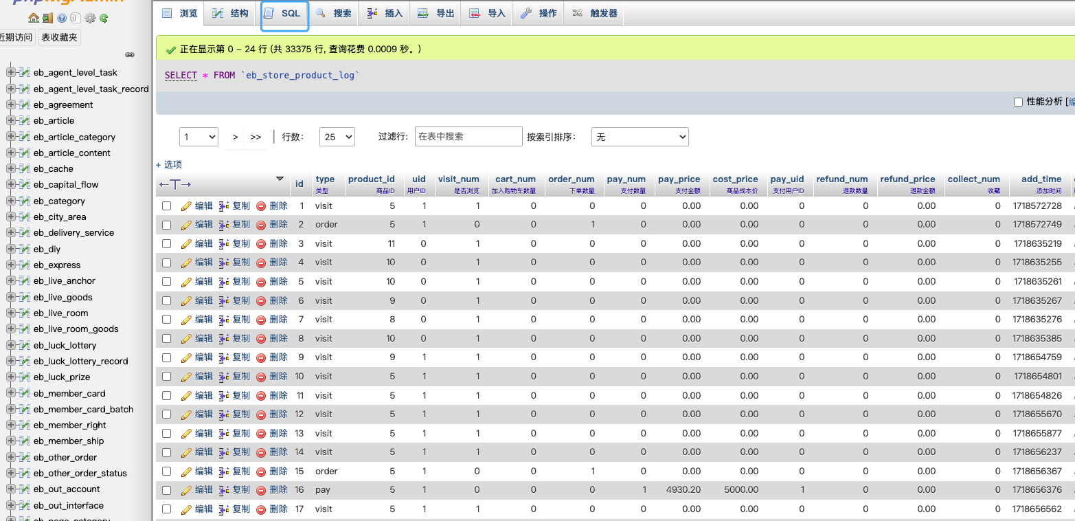1075x521 pixels.
Task: Open navigation panel settings gear icon
Action: pyautogui.click(x=89, y=19)
